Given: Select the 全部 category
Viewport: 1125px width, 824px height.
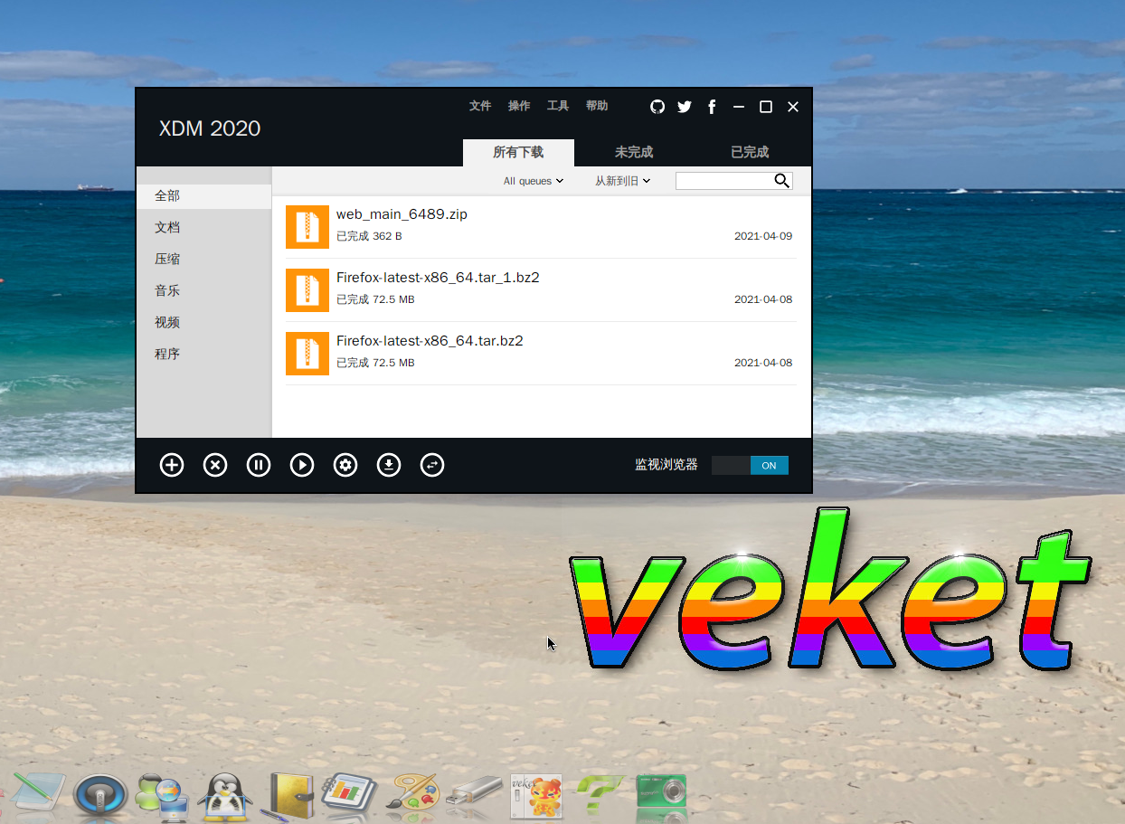Looking at the screenshot, I should pyautogui.click(x=203, y=195).
